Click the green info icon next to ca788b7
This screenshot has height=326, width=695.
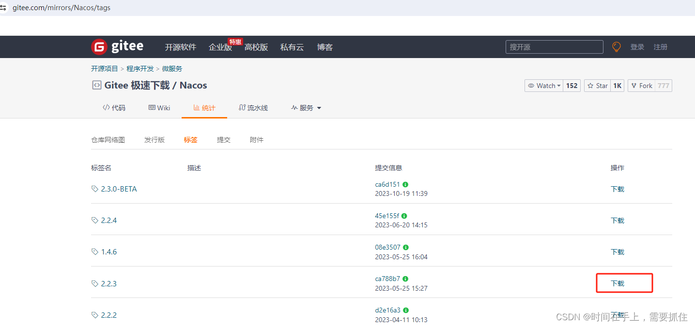pos(405,279)
